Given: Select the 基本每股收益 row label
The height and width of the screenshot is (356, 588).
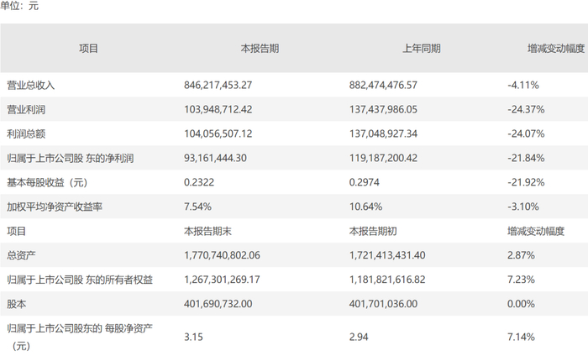Looking at the screenshot, I should tap(47, 182).
